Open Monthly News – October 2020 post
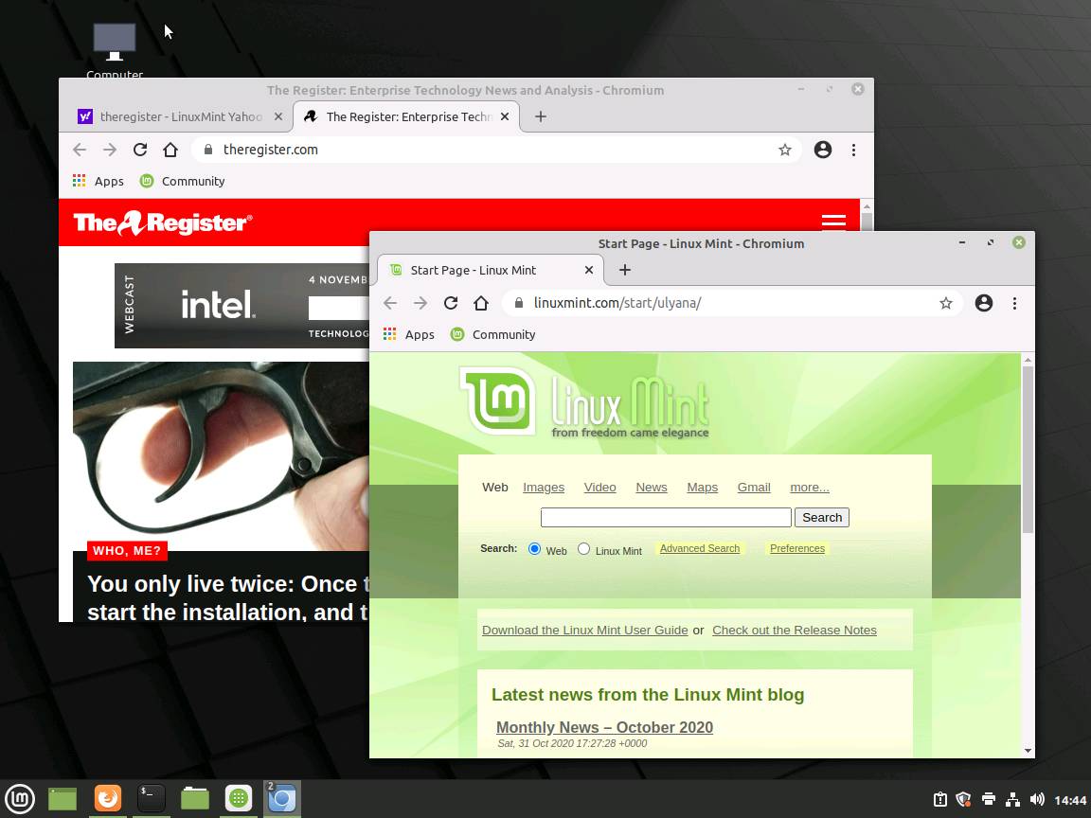This screenshot has height=818, width=1091. 604,727
